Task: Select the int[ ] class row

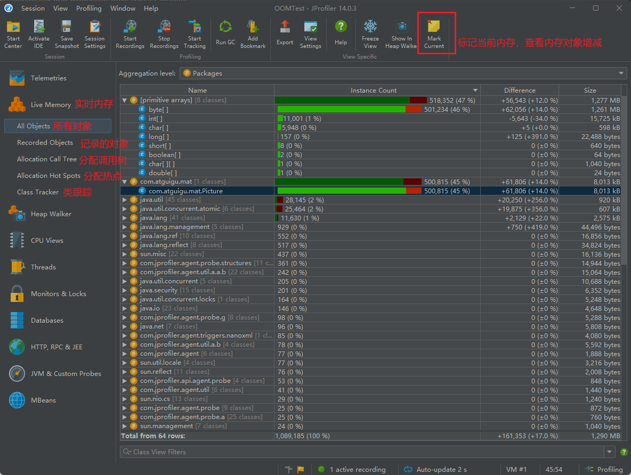Action: click(x=370, y=119)
